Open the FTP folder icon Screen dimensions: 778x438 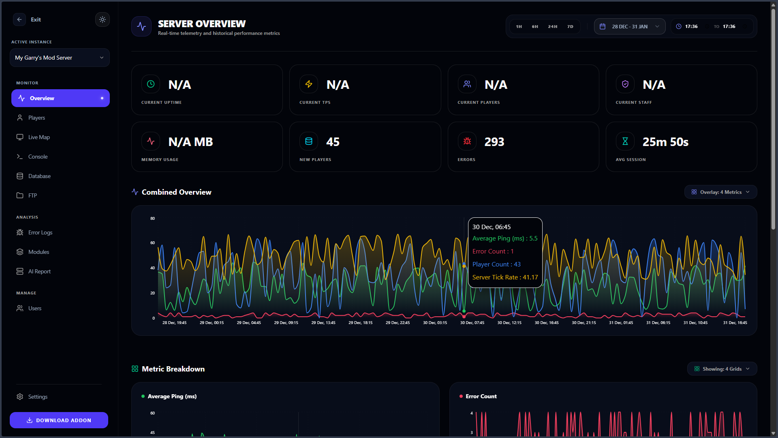coord(20,195)
